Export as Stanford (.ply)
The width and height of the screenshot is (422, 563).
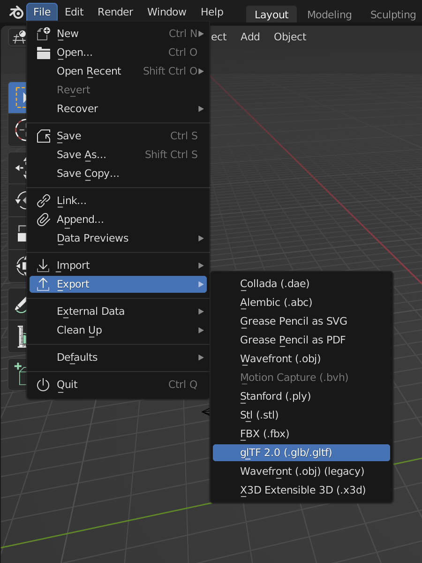click(x=301, y=396)
